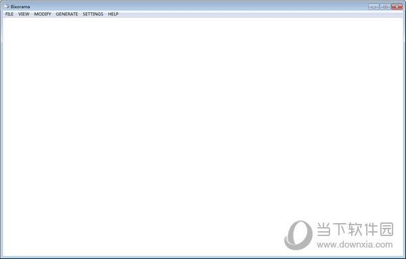Open the GENERATE menu

click(x=67, y=14)
